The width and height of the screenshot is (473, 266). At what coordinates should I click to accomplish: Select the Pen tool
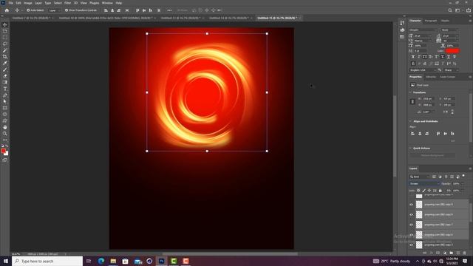point(5,95)
